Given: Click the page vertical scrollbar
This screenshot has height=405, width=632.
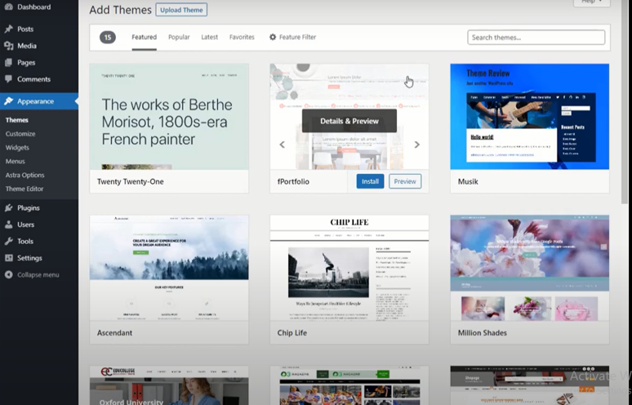Looking at the screenshot, I should pyautogui.click(x=625, y=100).
